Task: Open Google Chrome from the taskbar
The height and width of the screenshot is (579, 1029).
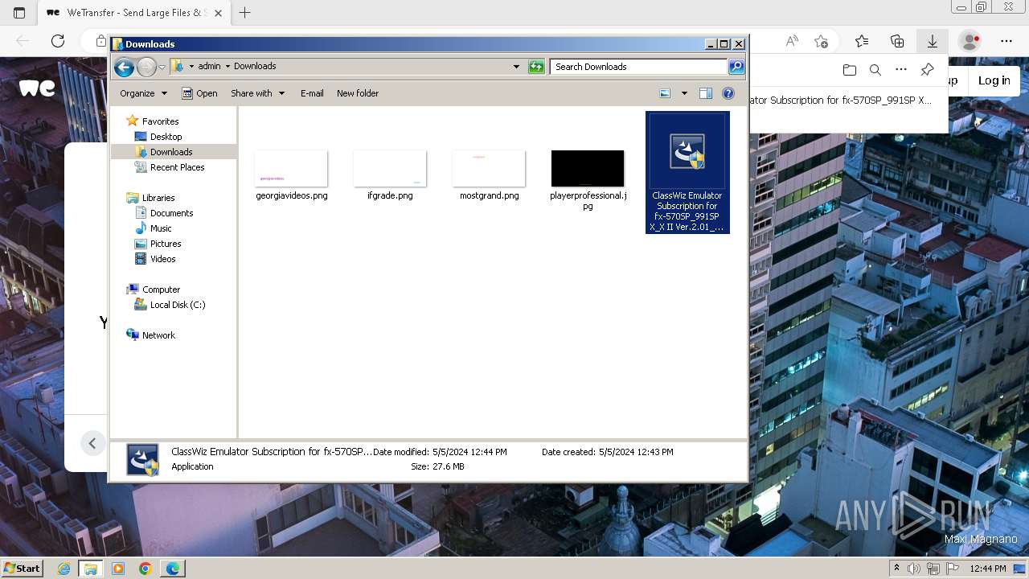Action: pos(146,569)
